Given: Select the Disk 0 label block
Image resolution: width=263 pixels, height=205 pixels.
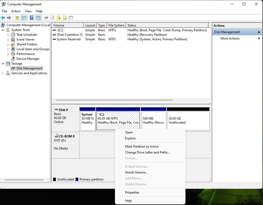Looking at the screenshot, I should pyautogui.click(x=65, y=119).
